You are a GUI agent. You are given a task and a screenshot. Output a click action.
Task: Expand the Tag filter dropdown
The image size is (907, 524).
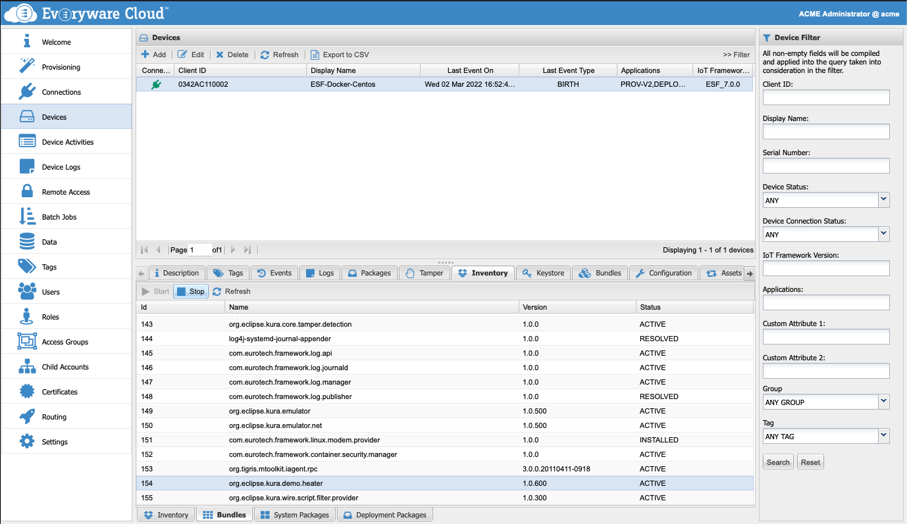click(x=883, y=436)
